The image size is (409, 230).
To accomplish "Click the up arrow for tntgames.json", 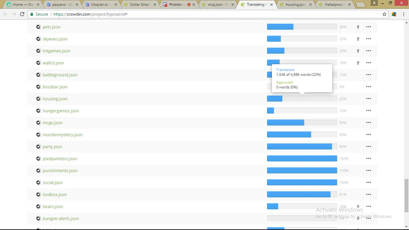I will click(x=358, y=51).
